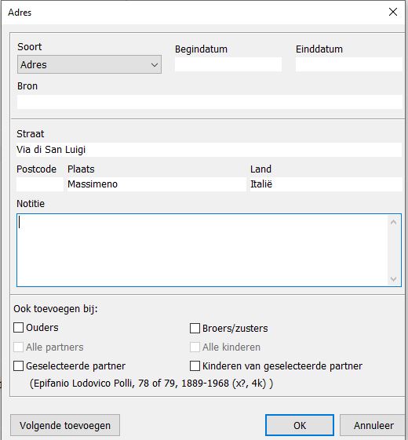This screenshot has width=408, height=440.
Task: Enable Kinderen van geselecteerde partner checkbox
Action: tap(195, 366)
